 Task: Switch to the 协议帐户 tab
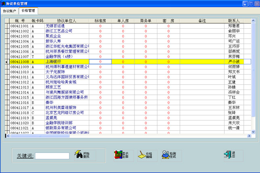(9, 11)
